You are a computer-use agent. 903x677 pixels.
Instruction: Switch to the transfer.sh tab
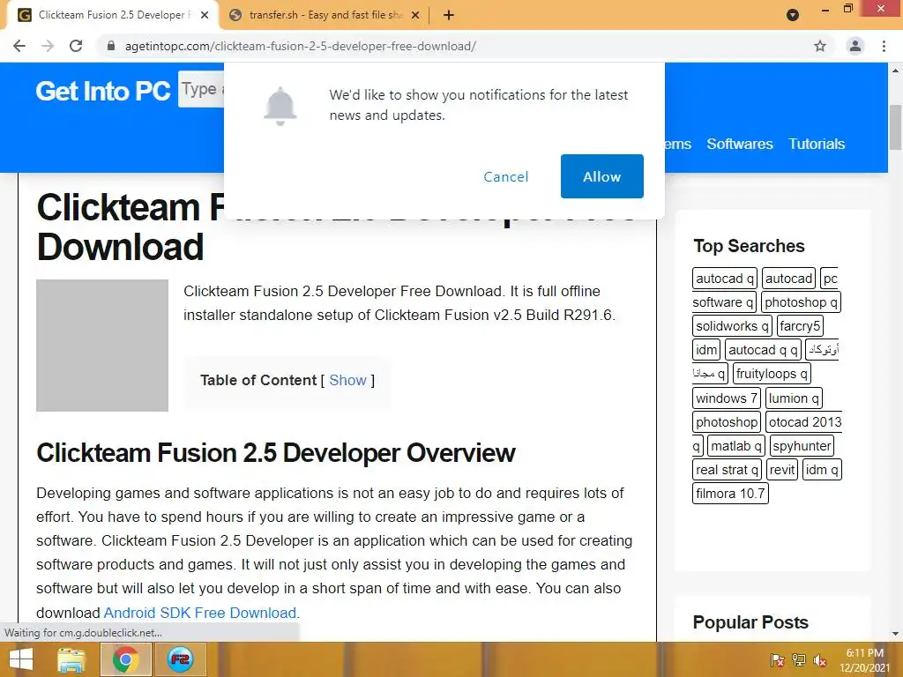click(x=325, y=15)
